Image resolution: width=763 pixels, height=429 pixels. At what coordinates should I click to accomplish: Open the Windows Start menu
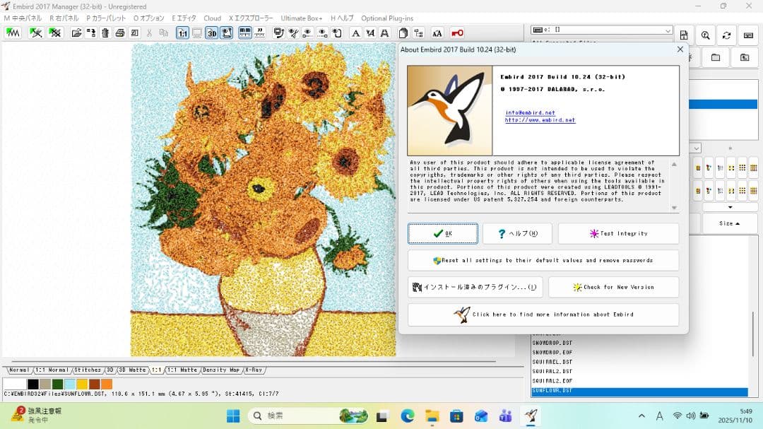(x=233, y=416)
